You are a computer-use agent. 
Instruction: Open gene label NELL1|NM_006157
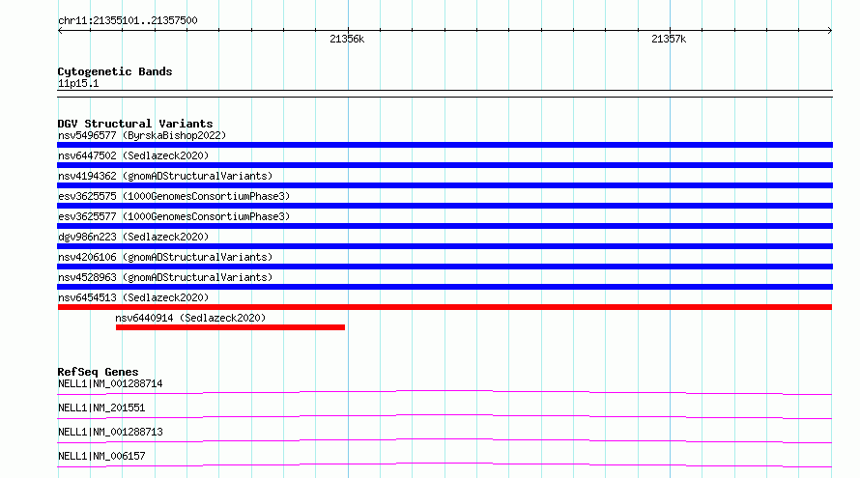click(x=101, y=456)
